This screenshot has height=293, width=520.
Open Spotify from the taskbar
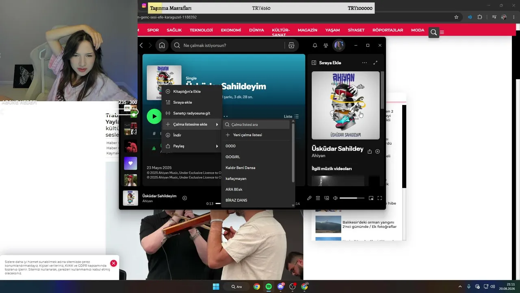269,286
